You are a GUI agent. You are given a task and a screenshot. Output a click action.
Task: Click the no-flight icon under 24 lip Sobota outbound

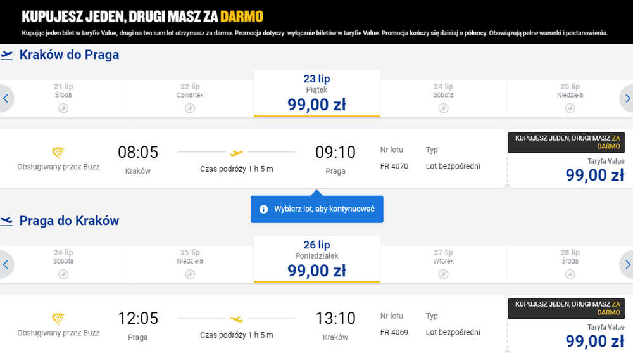(x=443, y=108)
